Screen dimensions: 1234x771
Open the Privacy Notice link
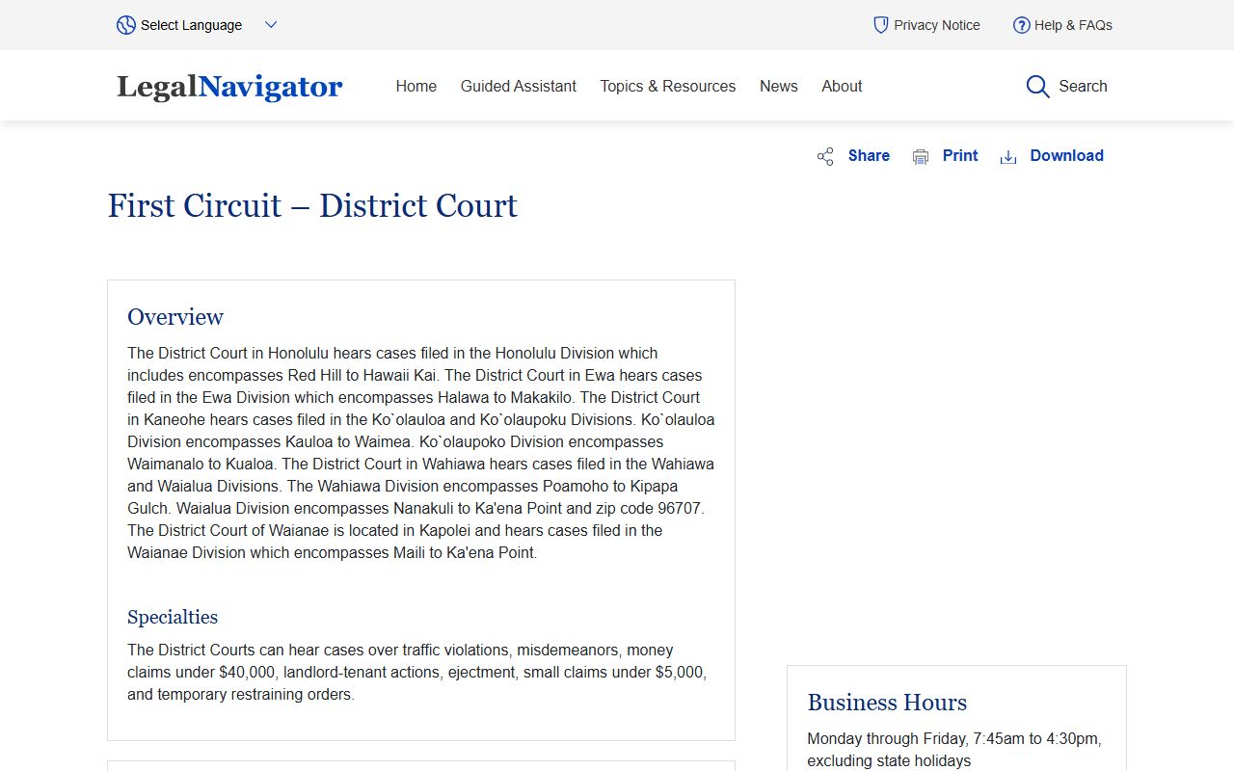tap(936, 25)
